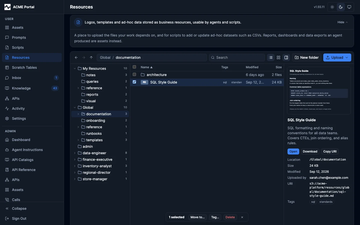The width and height of the screenshot is (360, 225).
Task: Expand the templates folder in tree
Action: tap(78, 140)
